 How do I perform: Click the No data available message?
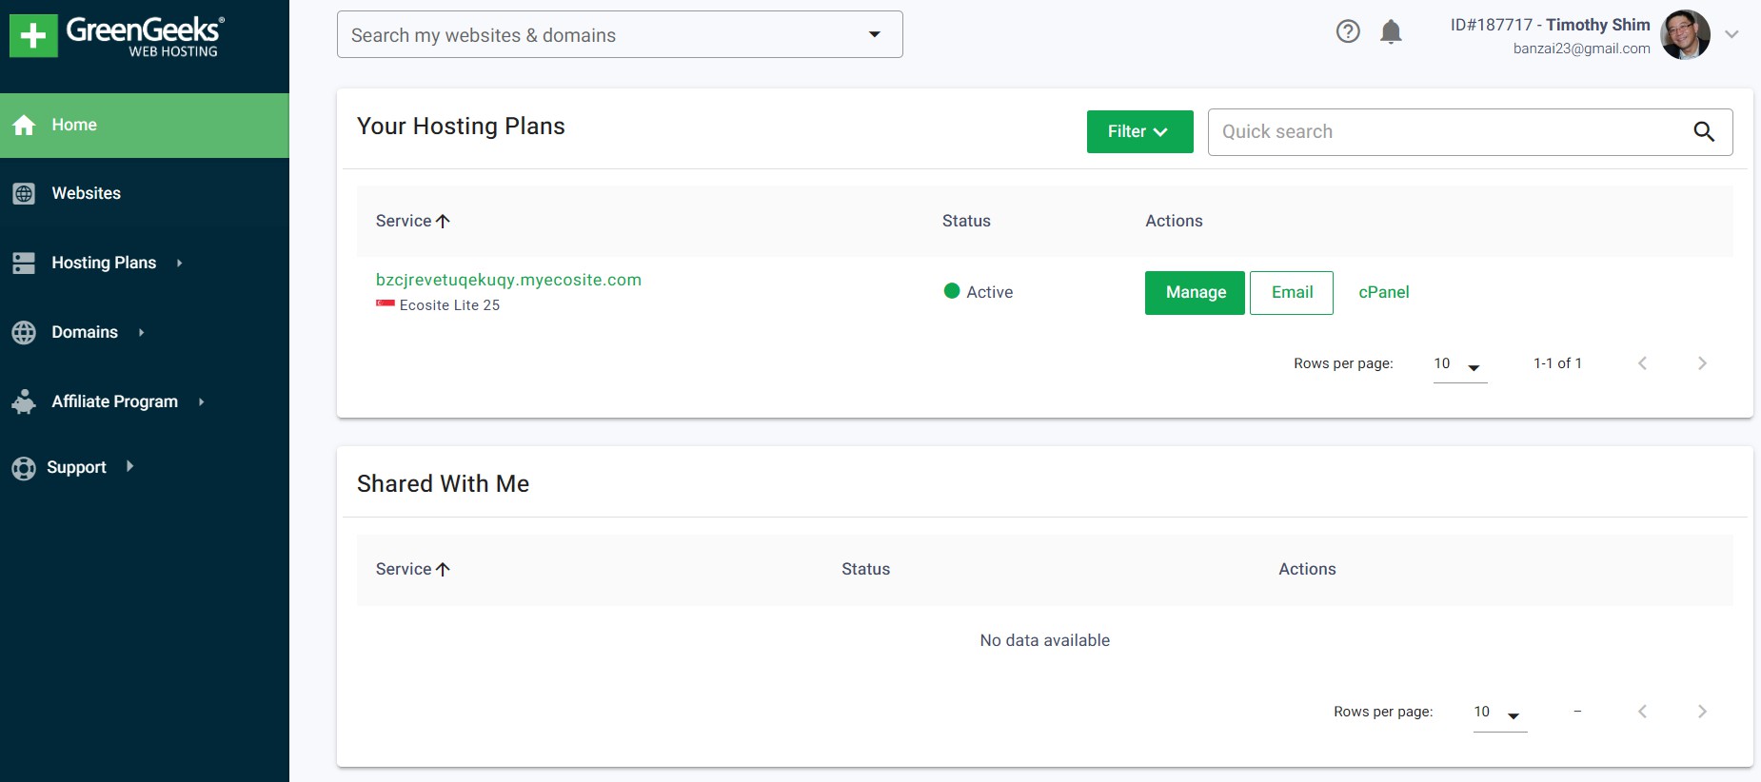pos(1044,640)
